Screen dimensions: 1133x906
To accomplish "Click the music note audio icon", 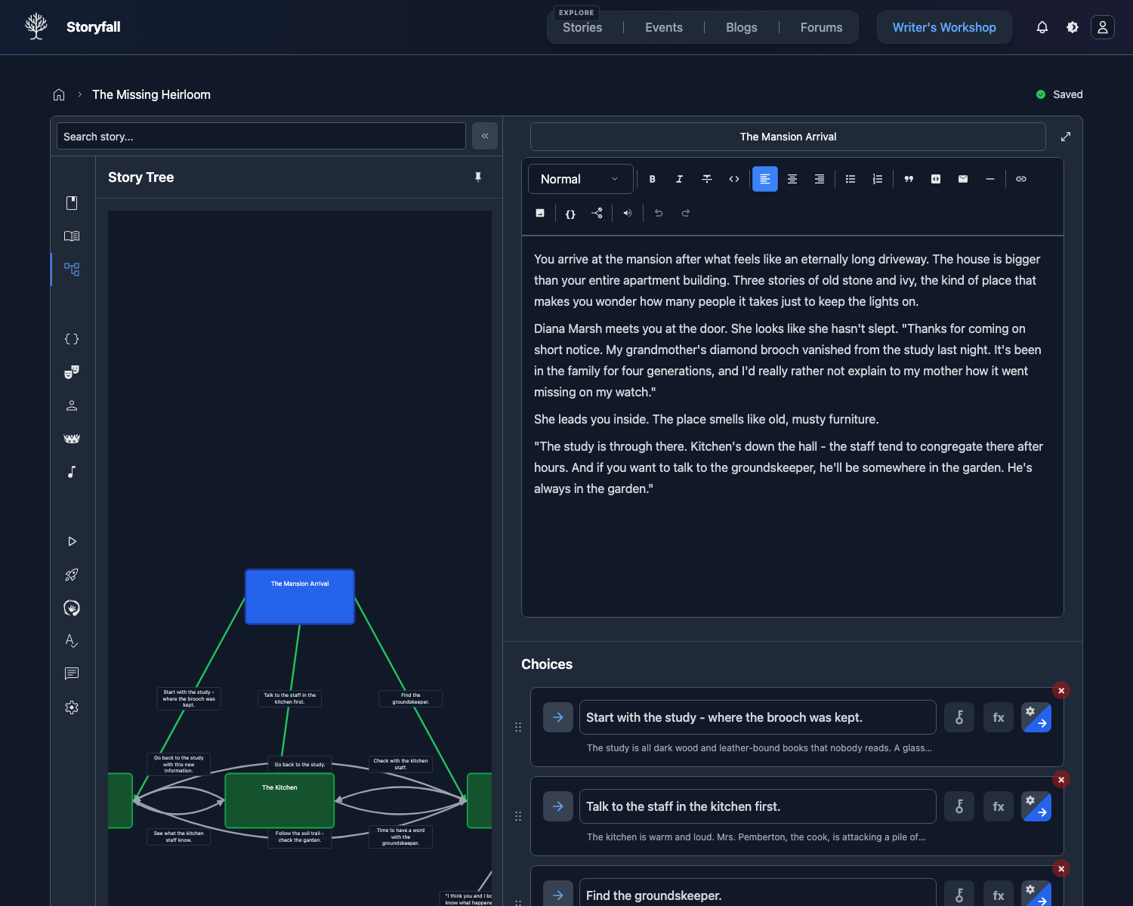I will coord(72,472).
